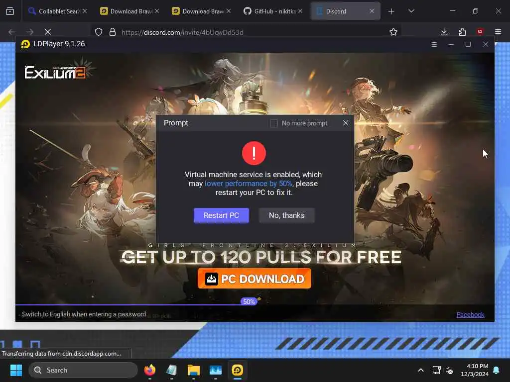Go forward in browser history
This screenshot has height=382, width=510.
point(30,32)
